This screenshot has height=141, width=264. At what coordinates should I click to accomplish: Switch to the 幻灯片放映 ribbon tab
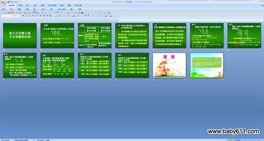(x=52, y=5)
